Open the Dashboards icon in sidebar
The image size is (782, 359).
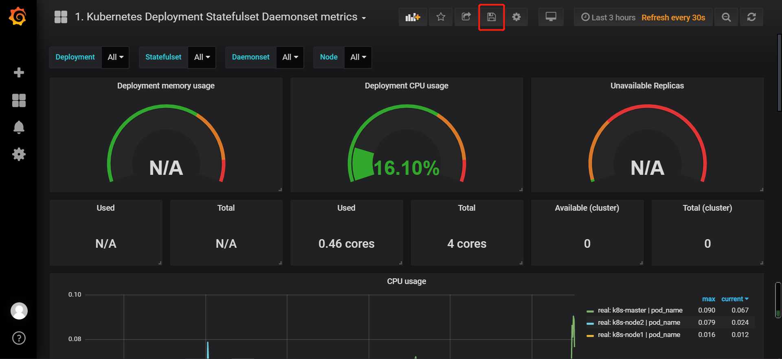point(19,100)
